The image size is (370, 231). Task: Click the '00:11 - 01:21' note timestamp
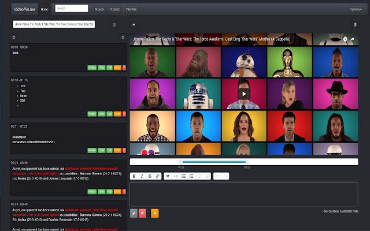point(19,126)
